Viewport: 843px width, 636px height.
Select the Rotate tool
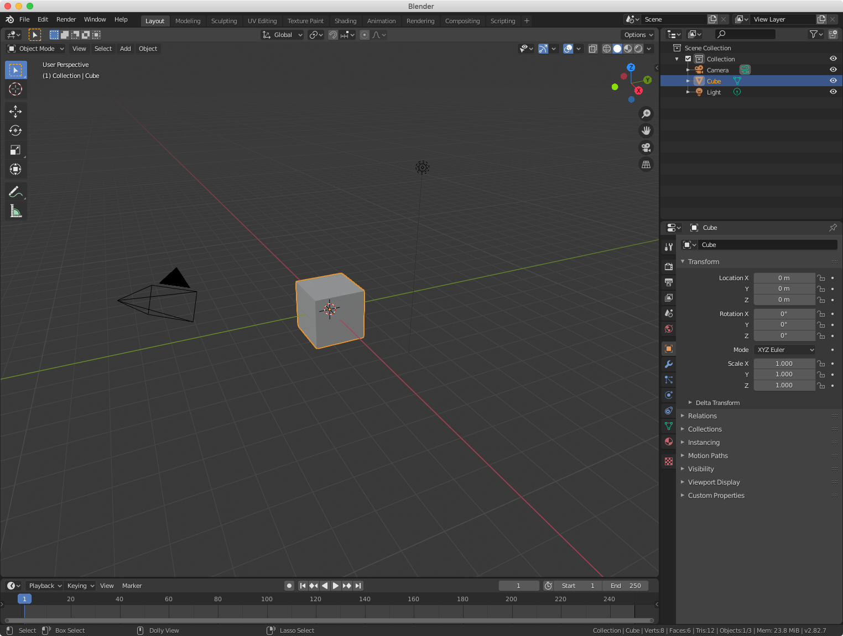pyautogui.click(x=15, y=131)
